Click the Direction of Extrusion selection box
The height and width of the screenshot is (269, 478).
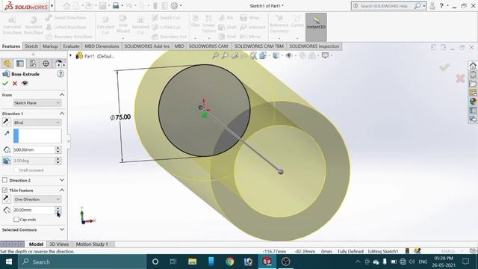(x=37, y=136)
